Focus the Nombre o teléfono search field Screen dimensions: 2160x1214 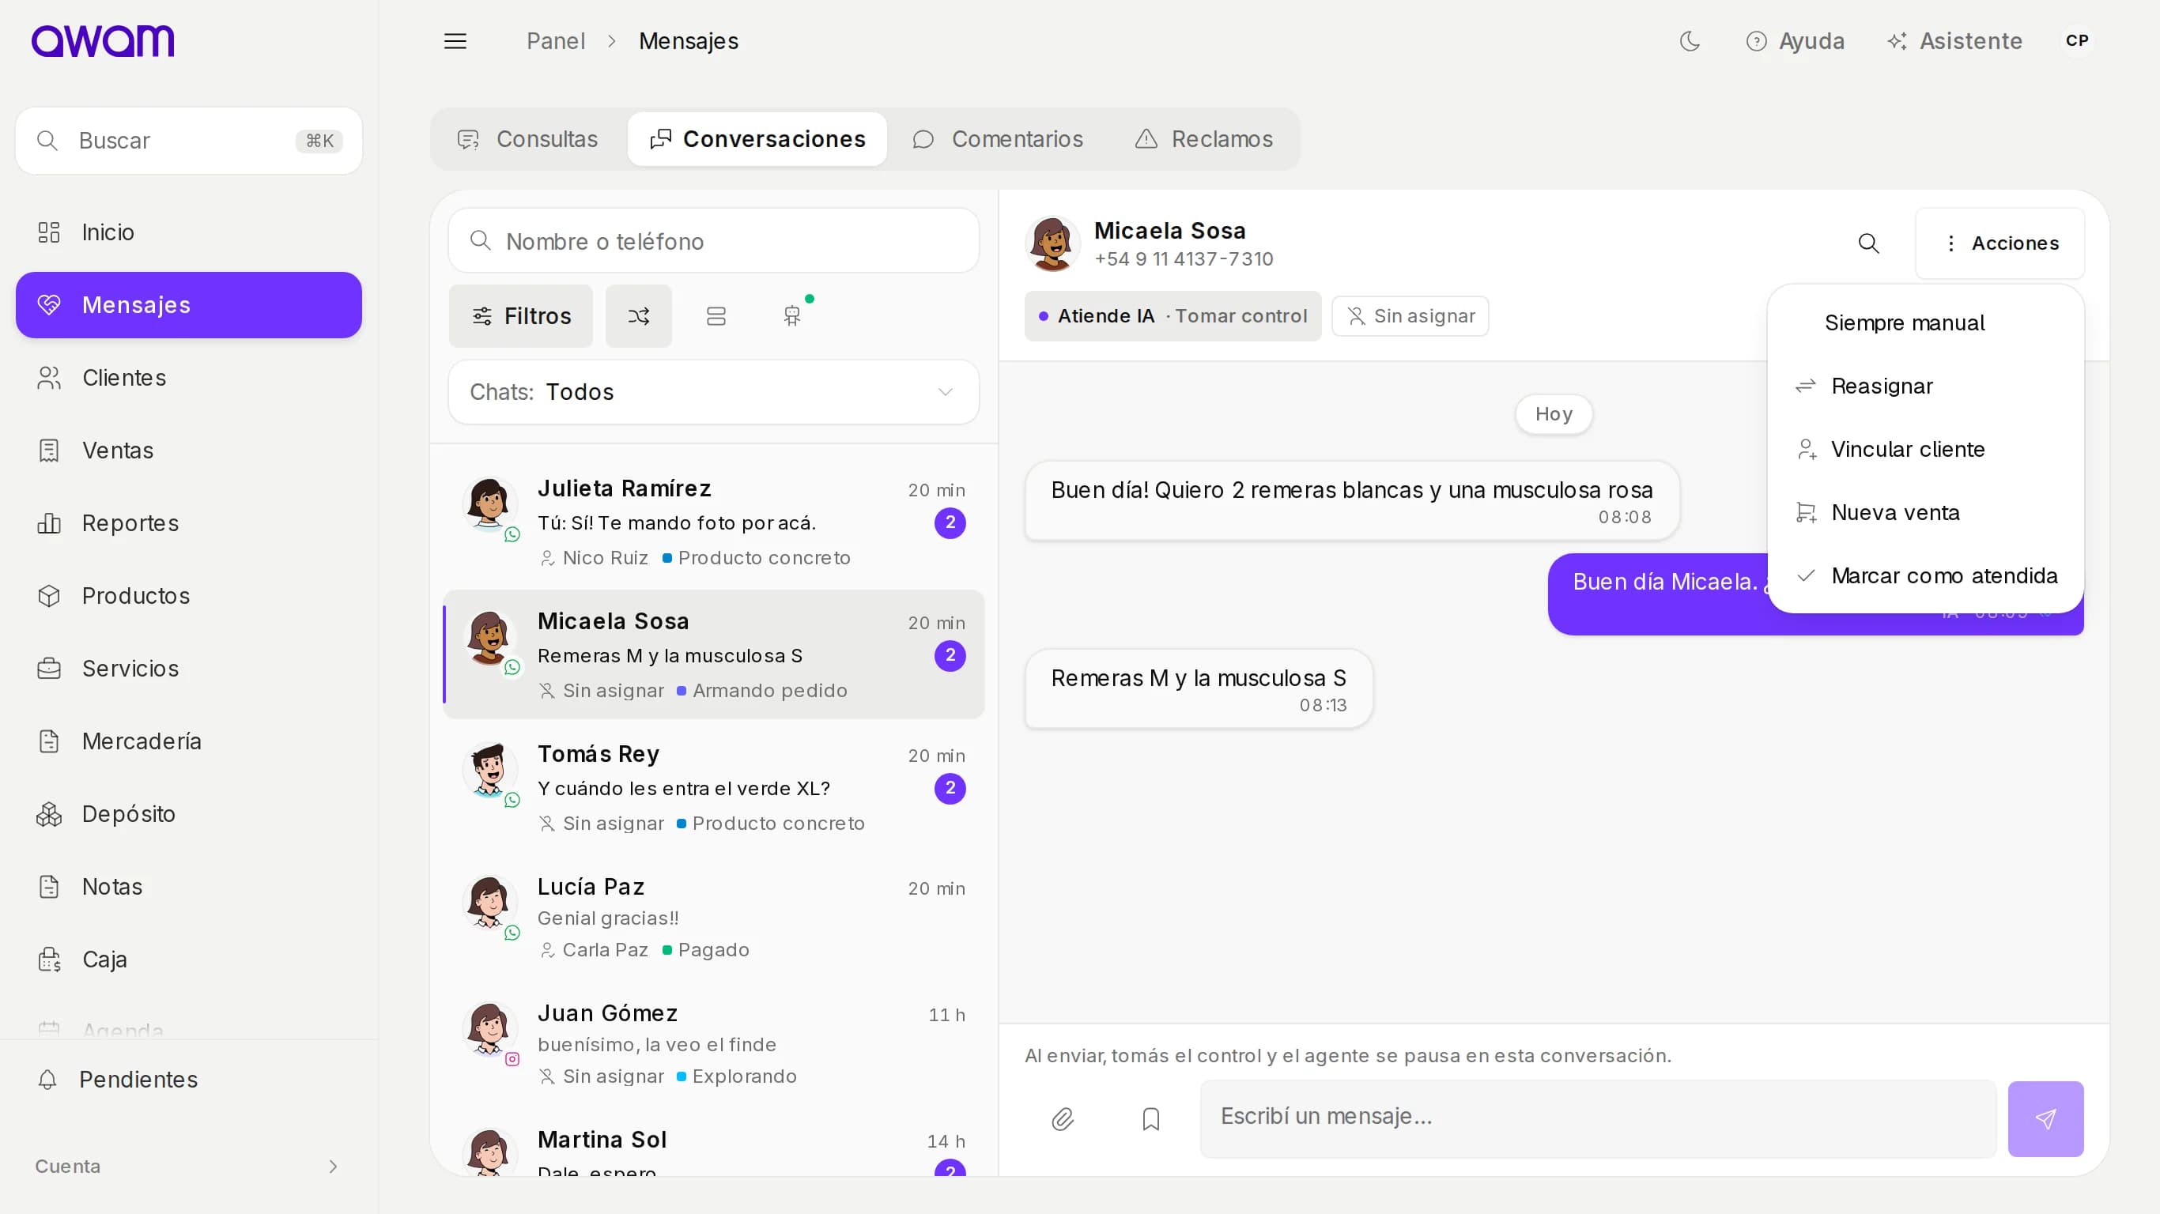[714, 242]
